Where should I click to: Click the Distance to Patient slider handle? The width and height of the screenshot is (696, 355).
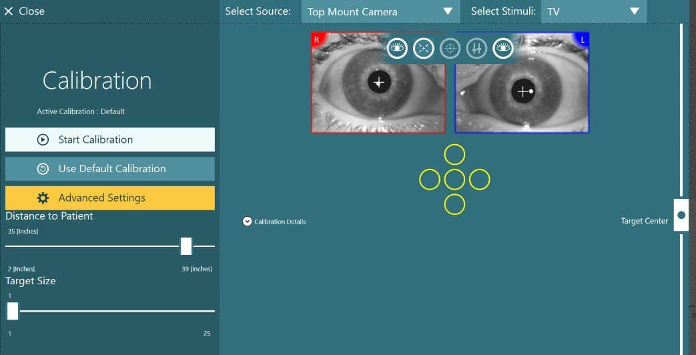tap(186, 246)
